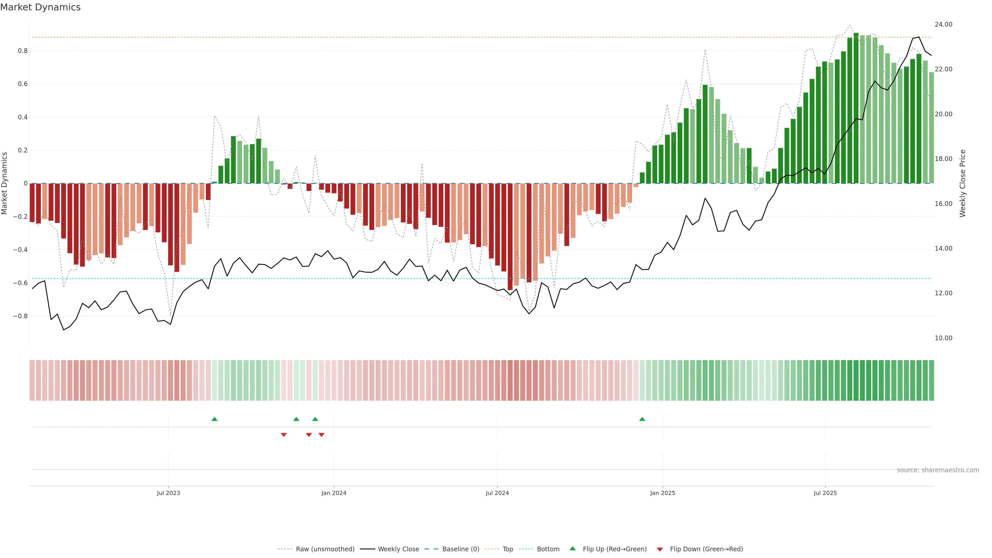Click the green Flip Up legend triangle

[x=573, y=548]
